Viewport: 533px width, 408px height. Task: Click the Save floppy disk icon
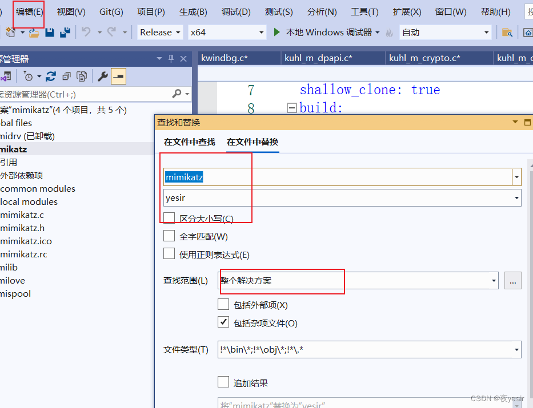click(50, 33)
